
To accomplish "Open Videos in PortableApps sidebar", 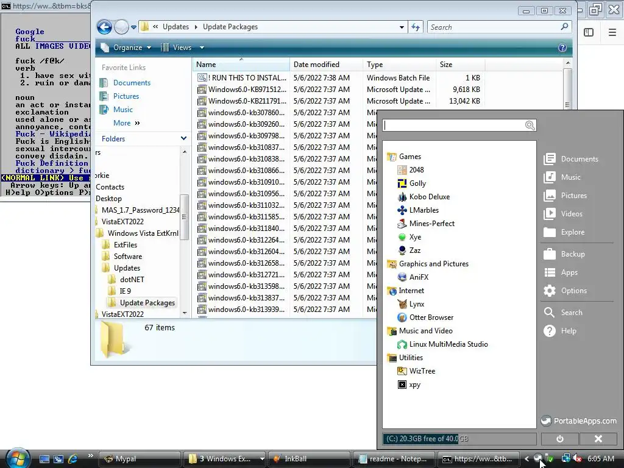I will (x=563, y=214).
